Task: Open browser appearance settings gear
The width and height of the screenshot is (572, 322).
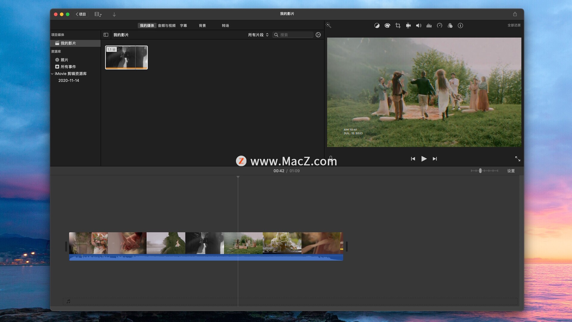Action: pos(318,35)
